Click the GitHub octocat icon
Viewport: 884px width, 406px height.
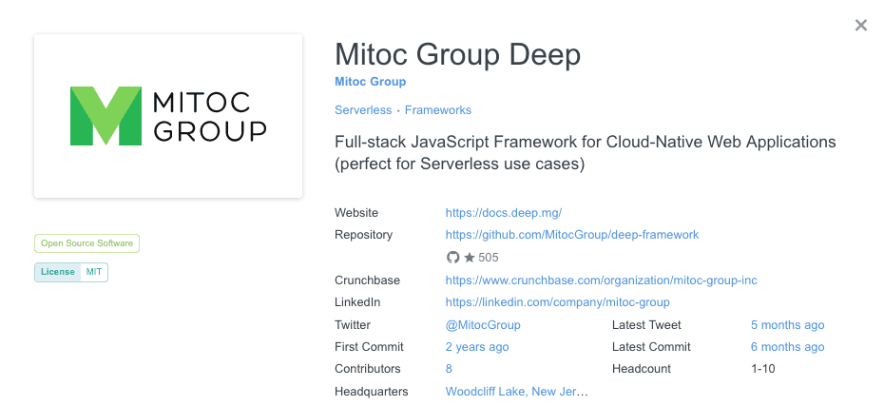[x=453, y=258]
